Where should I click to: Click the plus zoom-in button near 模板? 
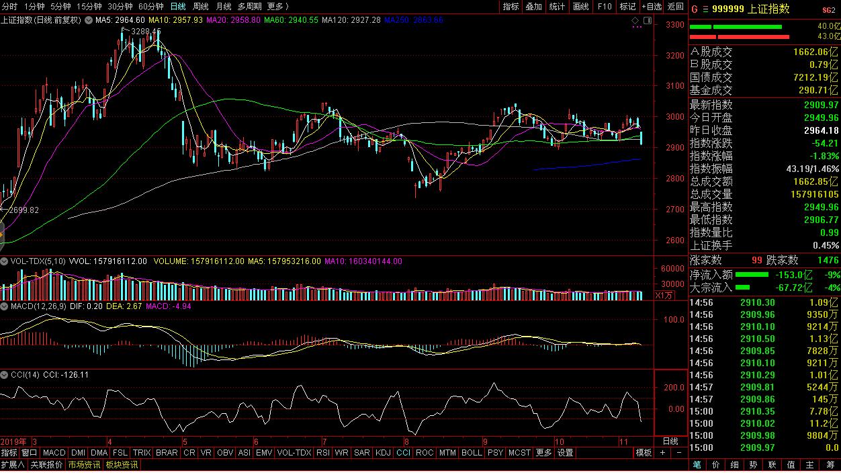[x=662, y=453]
